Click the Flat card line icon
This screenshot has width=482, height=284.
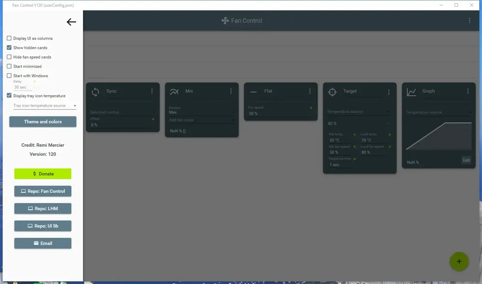(254, 91)
